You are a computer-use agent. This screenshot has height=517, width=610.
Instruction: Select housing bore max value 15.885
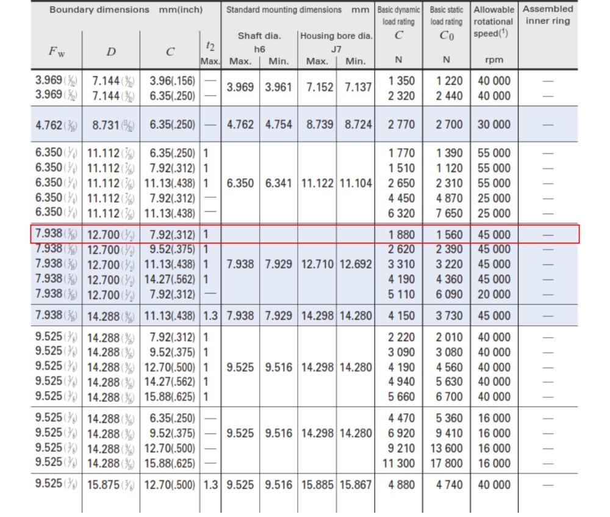tap(317, 485)
